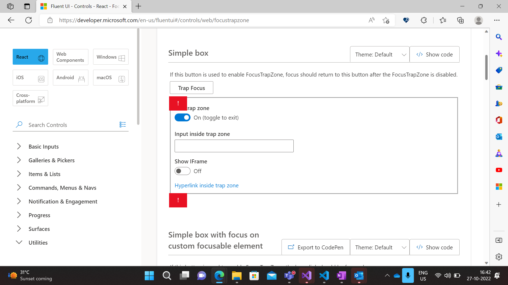
Task: Switch to the Web Components platform
Action: (x=70, y=57)
